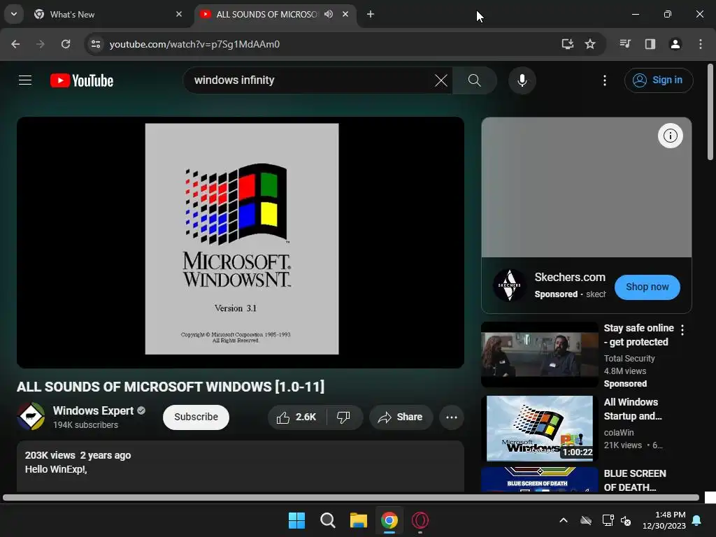Click the magnifier search button
The image size is (716, 537).
(x=475, y=80)
